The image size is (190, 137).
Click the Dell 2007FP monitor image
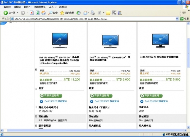point(60,40)
